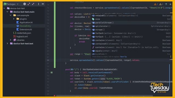This screenshot has height=98, width=175.
Task: Click the Slack.getInstance() call
Action: (95, 76)
